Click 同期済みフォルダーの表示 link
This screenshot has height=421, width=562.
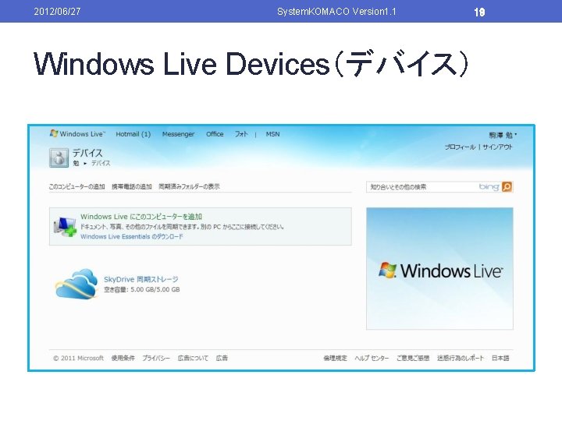[189, 186]
